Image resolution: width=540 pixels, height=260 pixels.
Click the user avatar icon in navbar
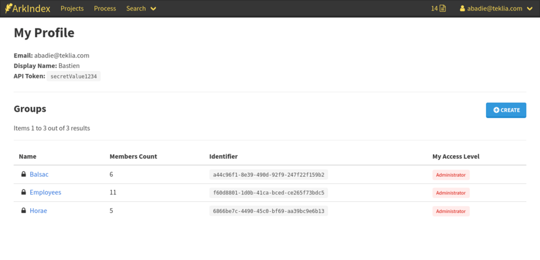463,9
